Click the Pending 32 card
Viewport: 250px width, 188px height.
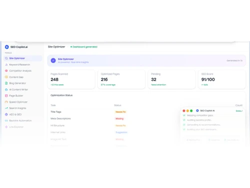[x=171, y=79]
